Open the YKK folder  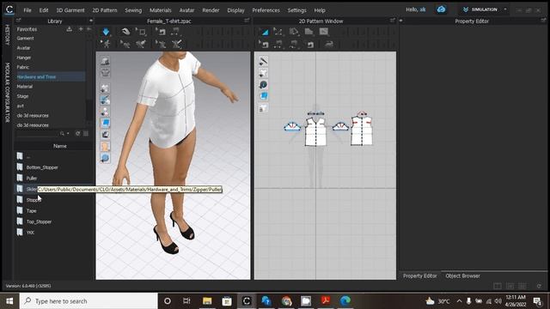[x=30, y=233]
